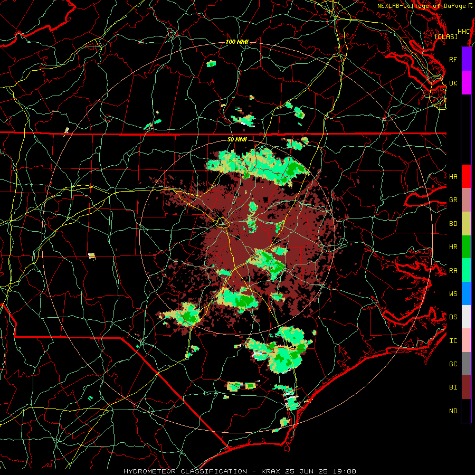Click the BD legend label
475x475 pixels.
pos(453,224)
